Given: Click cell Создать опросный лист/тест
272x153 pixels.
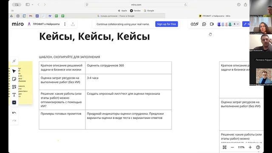Looking at the screenshot, I should pyautogui.click(x=128, y=100).
